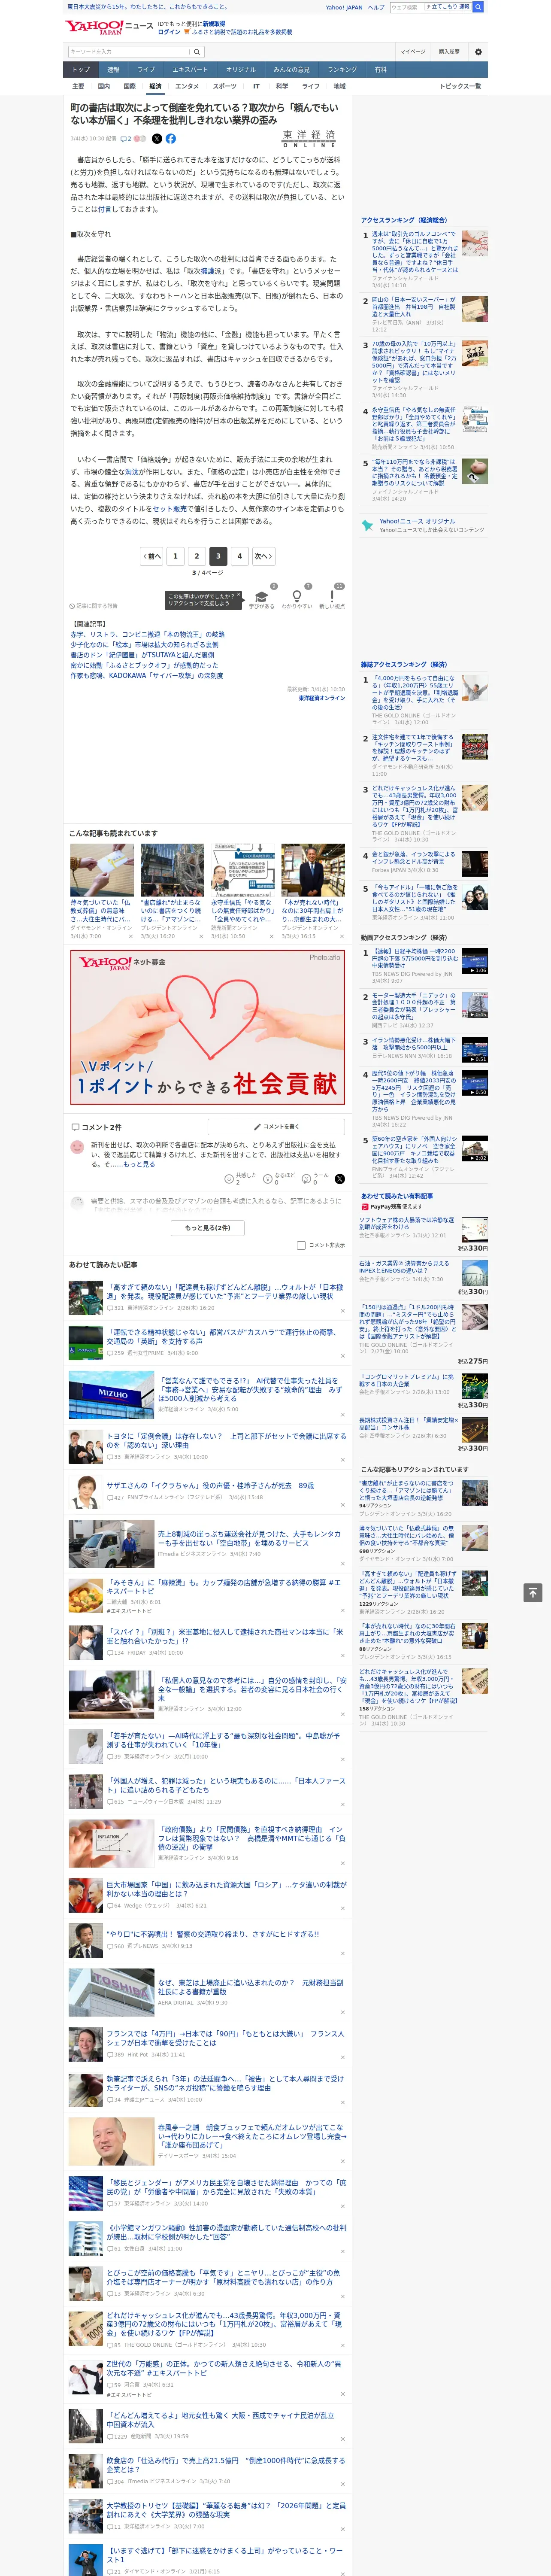This screenshot has width=551, height=2576.
Task: Click the 東洋経済 ONLINE publisher logo
Action: [x=309, y=139]
